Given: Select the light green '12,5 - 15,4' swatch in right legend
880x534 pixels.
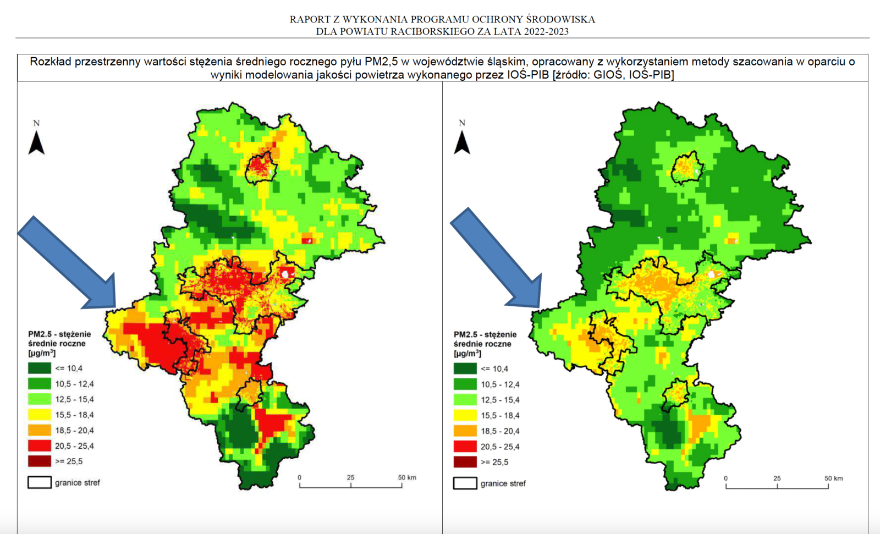Looking at the screenshot, I should pos(465,400).
